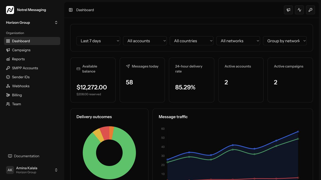Image resolution: width=321 pixels, height=180 pixels.
Task: Select the Webhooks nav link
Action: point(32,86)
